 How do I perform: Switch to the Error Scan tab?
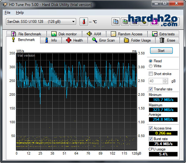pyautogui.click(x=104, y=40)
